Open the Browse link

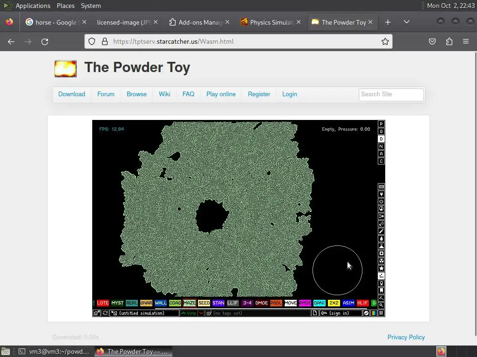[136, 94]
